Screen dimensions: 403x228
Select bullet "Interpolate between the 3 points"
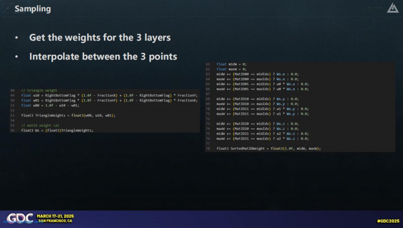103,57
